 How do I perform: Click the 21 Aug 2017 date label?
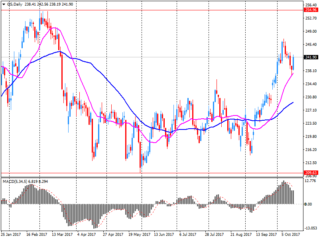241,234
